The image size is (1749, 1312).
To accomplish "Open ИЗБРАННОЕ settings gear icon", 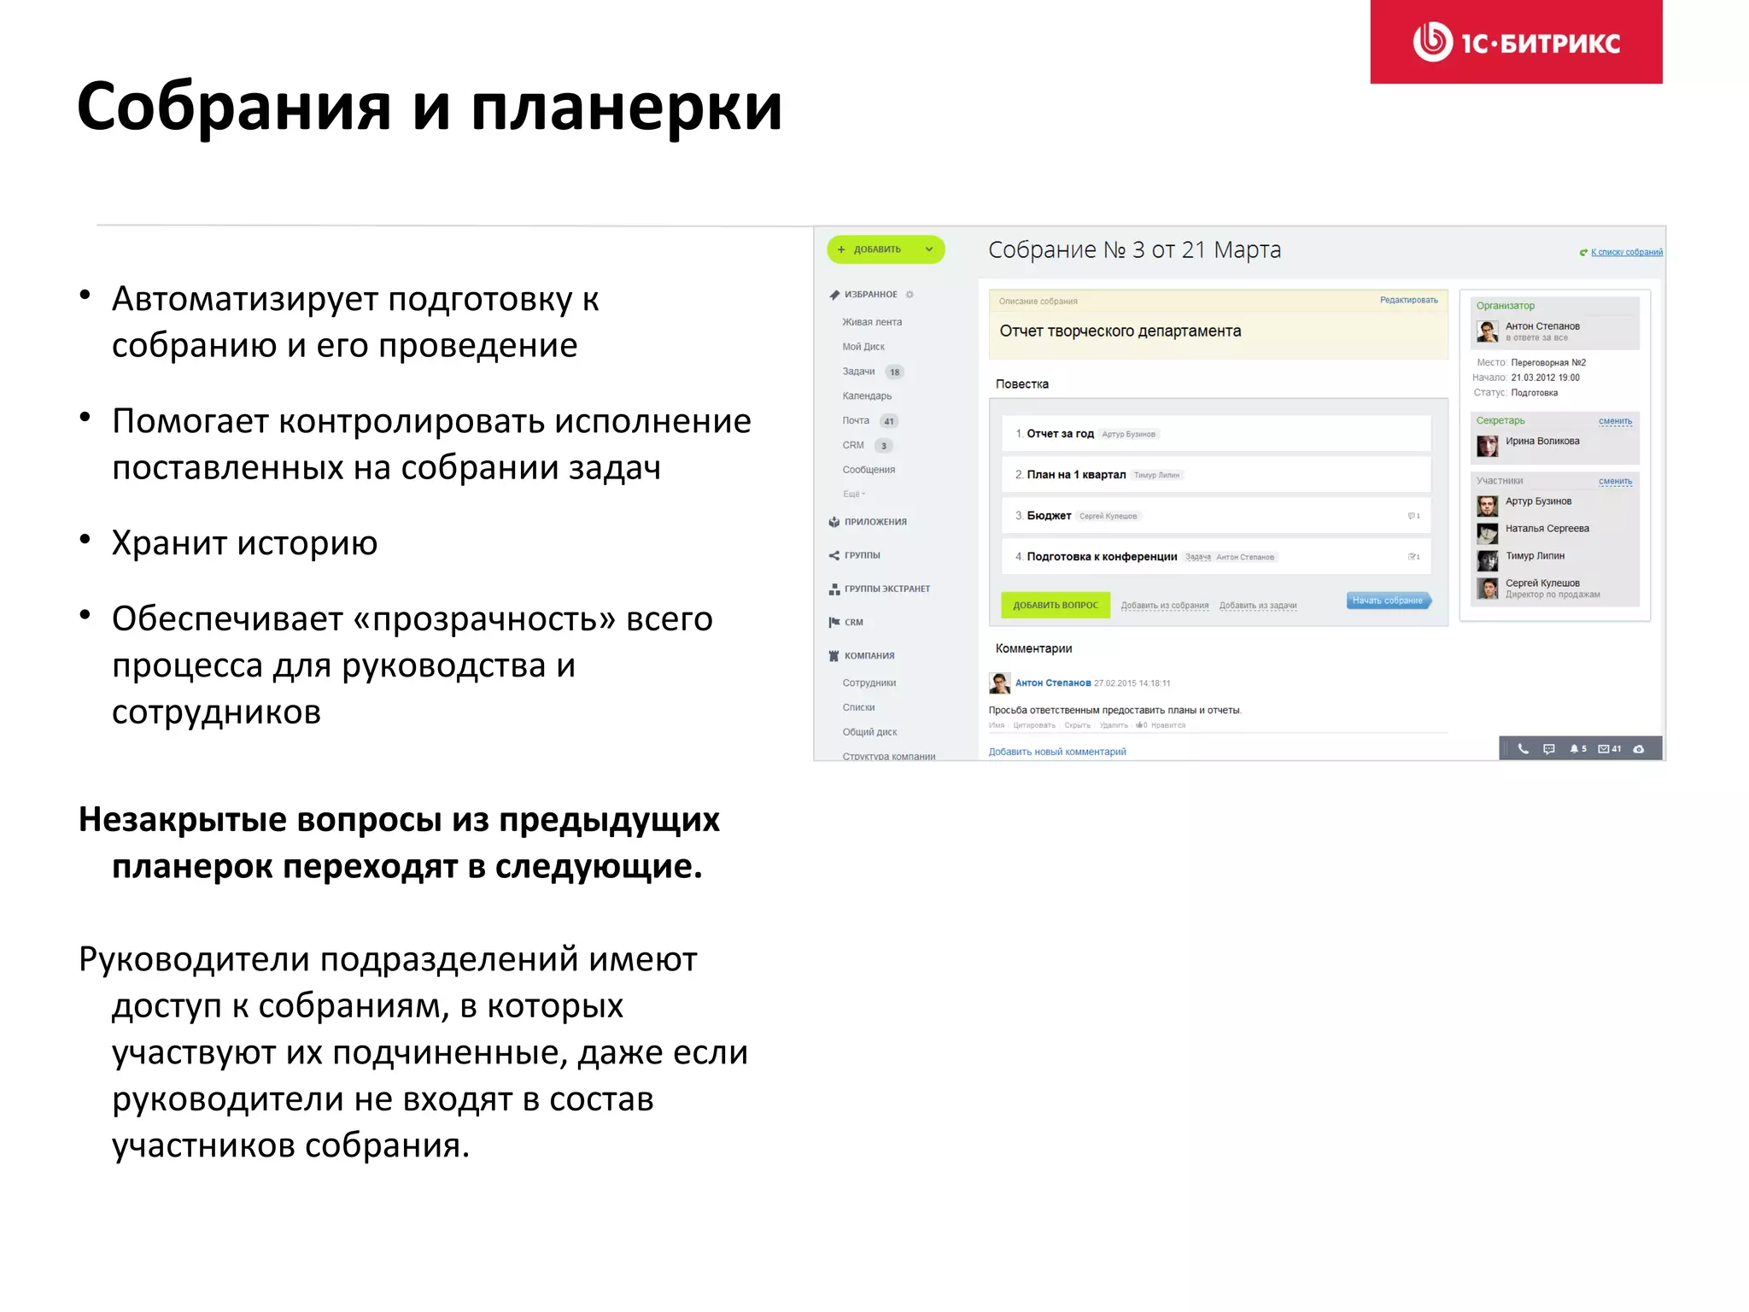I will click(x=910, y=295).
